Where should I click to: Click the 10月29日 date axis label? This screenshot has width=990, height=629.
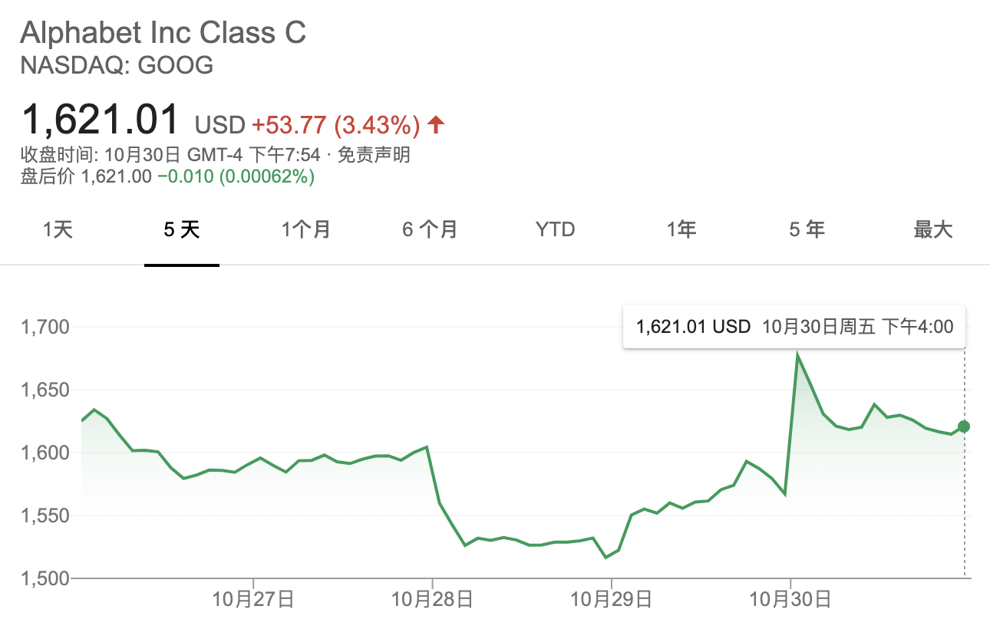pyautogui.click(x=612, y=599)
